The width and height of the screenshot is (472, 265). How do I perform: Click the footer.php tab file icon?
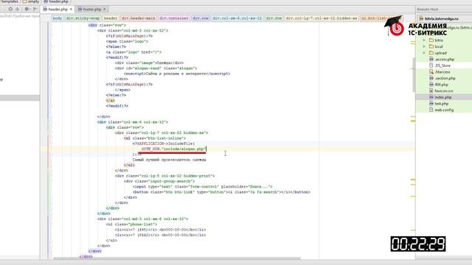[x=80, y=10]
